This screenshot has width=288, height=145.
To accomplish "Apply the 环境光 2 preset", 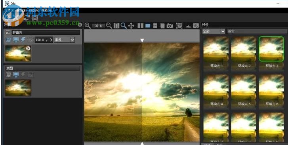I will tap(244, 52).
